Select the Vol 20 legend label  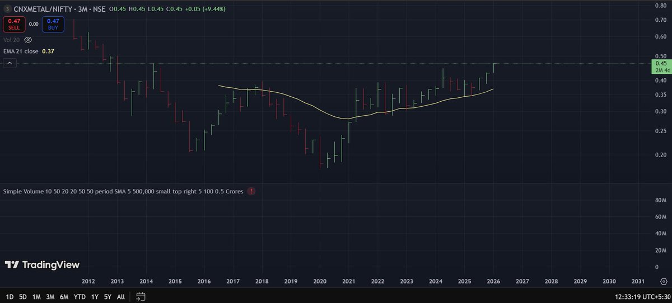12,40
